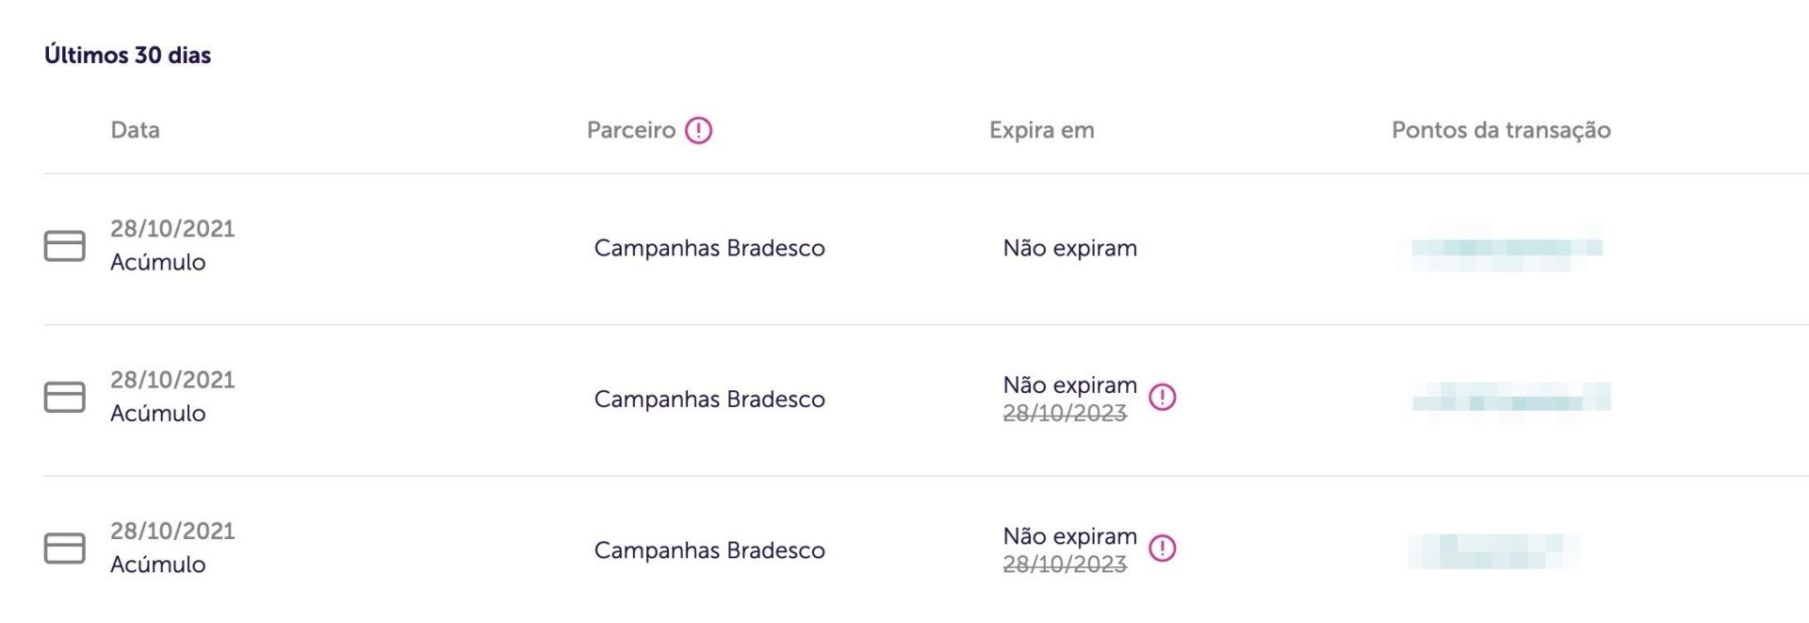Viewport: 1809px width, 623px height.
Task: Click the info icon next to Parceiro
Action: (698, 130)
